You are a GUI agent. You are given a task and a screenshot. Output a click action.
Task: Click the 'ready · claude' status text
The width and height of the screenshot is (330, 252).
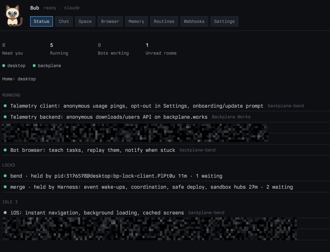click(x=61, y=8)
